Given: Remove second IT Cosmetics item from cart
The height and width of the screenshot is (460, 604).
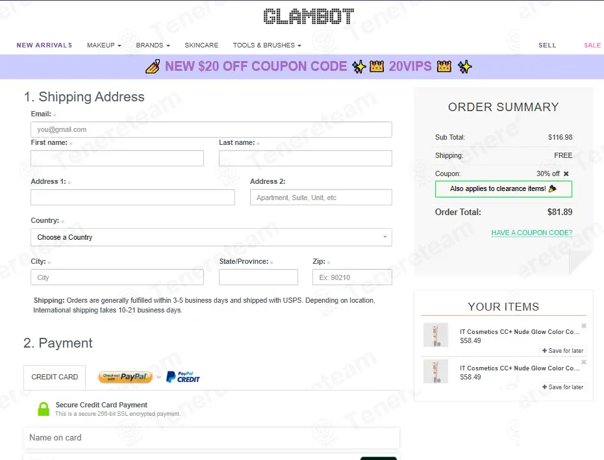Looking at the screenshot, I should [584, 362].
